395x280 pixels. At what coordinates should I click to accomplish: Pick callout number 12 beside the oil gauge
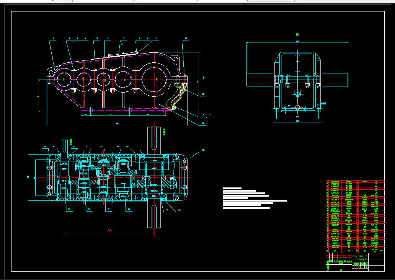(x=203, y=94)
